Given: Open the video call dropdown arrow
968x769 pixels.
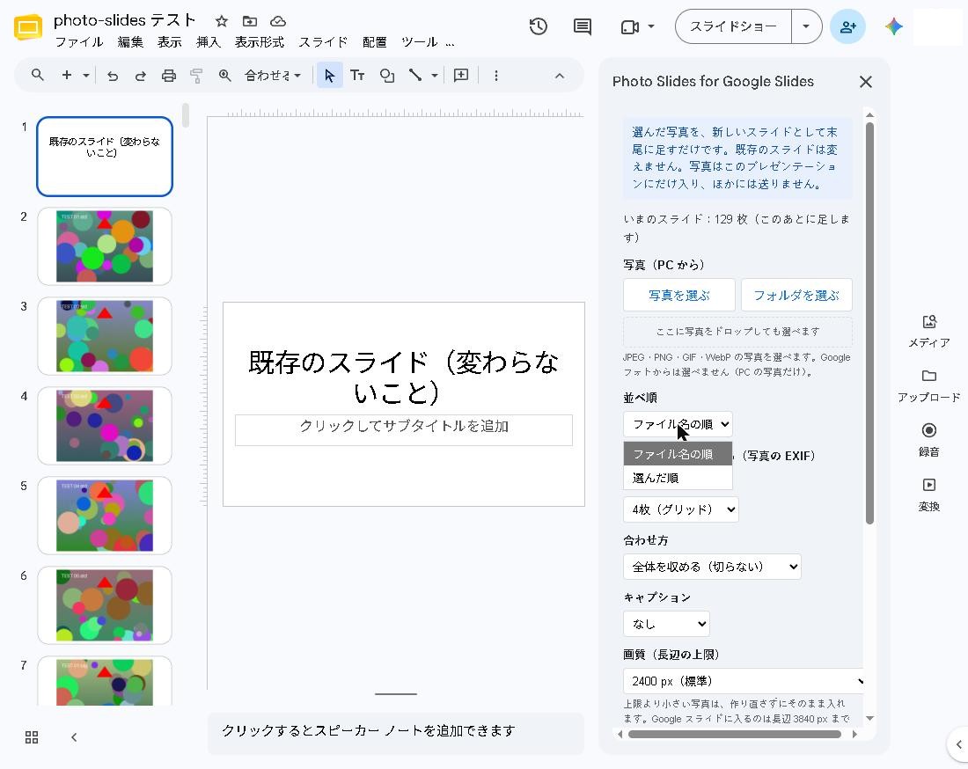Looking at the screenshot, I should point(651,26).
